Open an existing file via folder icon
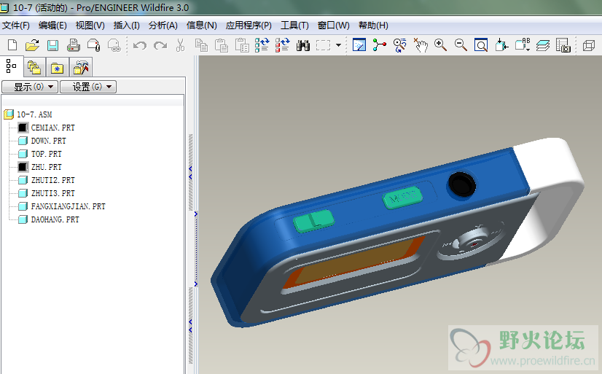 pos(32,45)
